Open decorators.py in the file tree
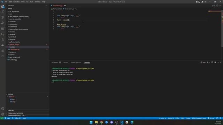 pos(15,50)
